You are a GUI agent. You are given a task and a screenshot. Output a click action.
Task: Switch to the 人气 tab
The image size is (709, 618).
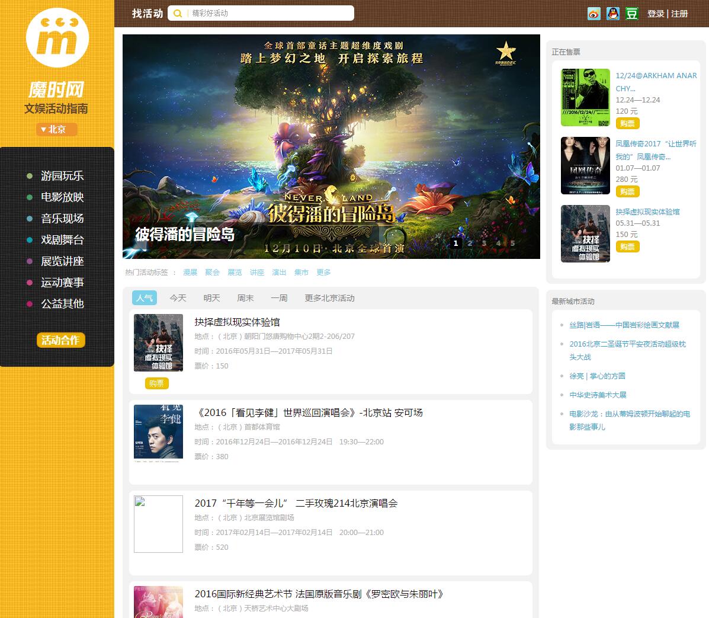point(145,297)
